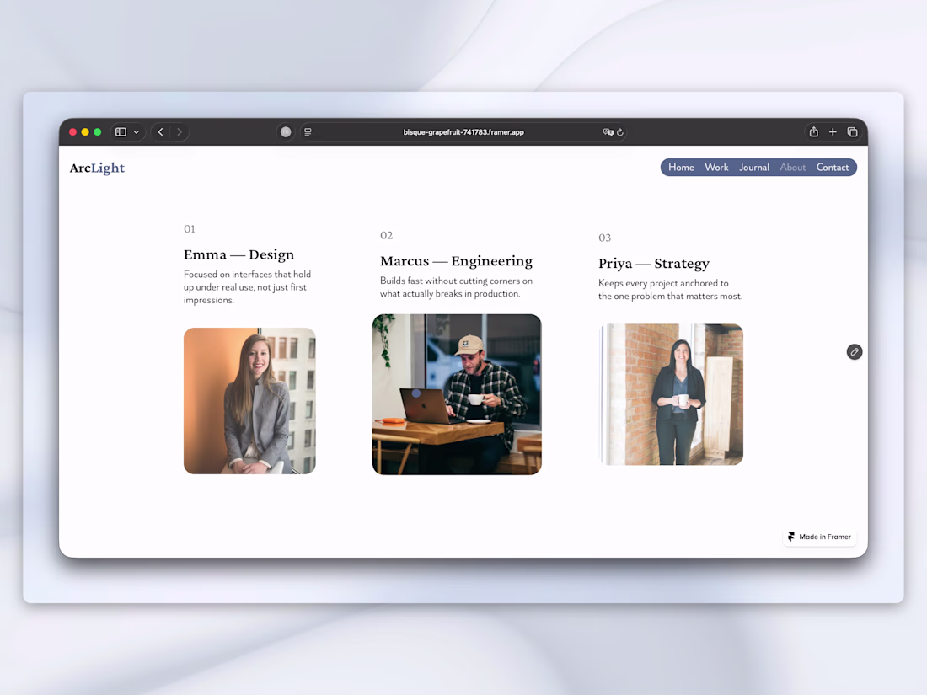Go back with the browser back arrow

coord(160,131)
